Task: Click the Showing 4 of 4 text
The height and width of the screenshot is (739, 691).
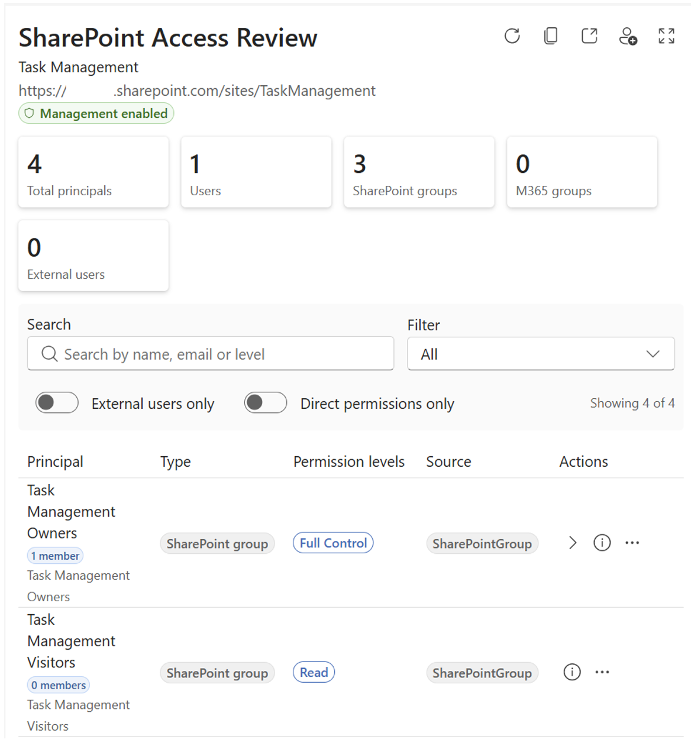Action: click(632, 403)
